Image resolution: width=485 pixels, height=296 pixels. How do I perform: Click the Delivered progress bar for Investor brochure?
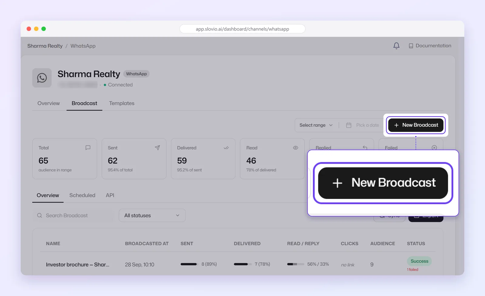click(x=243, y=264)
